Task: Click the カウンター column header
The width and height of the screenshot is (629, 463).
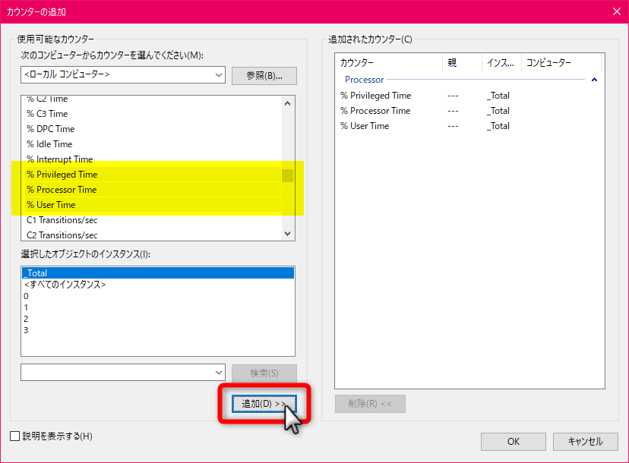Action: [389, 63]
